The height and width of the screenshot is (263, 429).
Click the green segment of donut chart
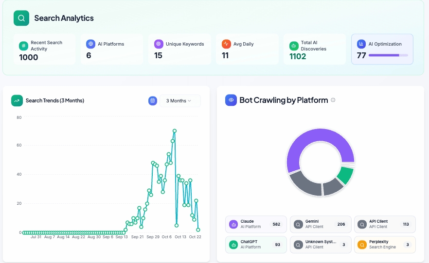(x=346, y=175)
